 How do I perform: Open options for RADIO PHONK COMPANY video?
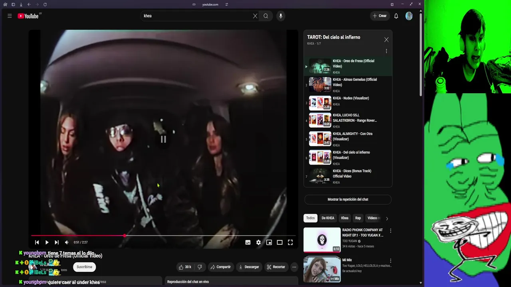[390, 230]
